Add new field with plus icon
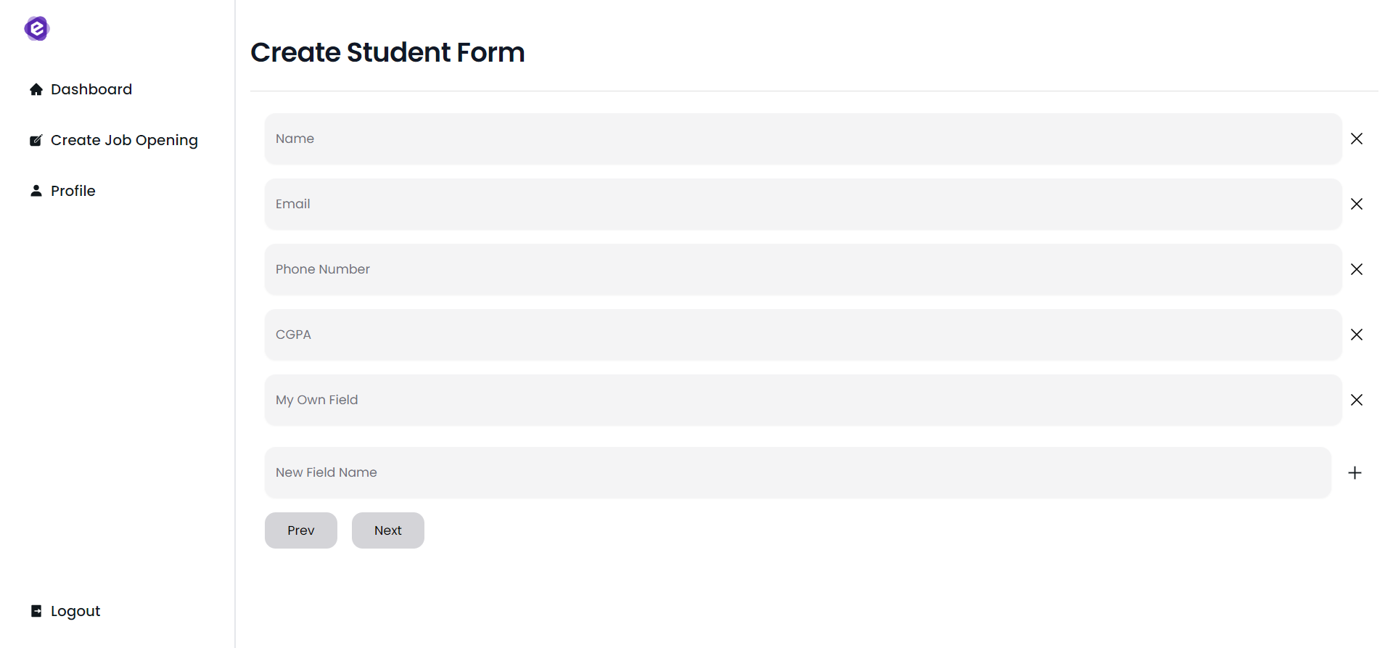1393x648 pixels. 1355,472
